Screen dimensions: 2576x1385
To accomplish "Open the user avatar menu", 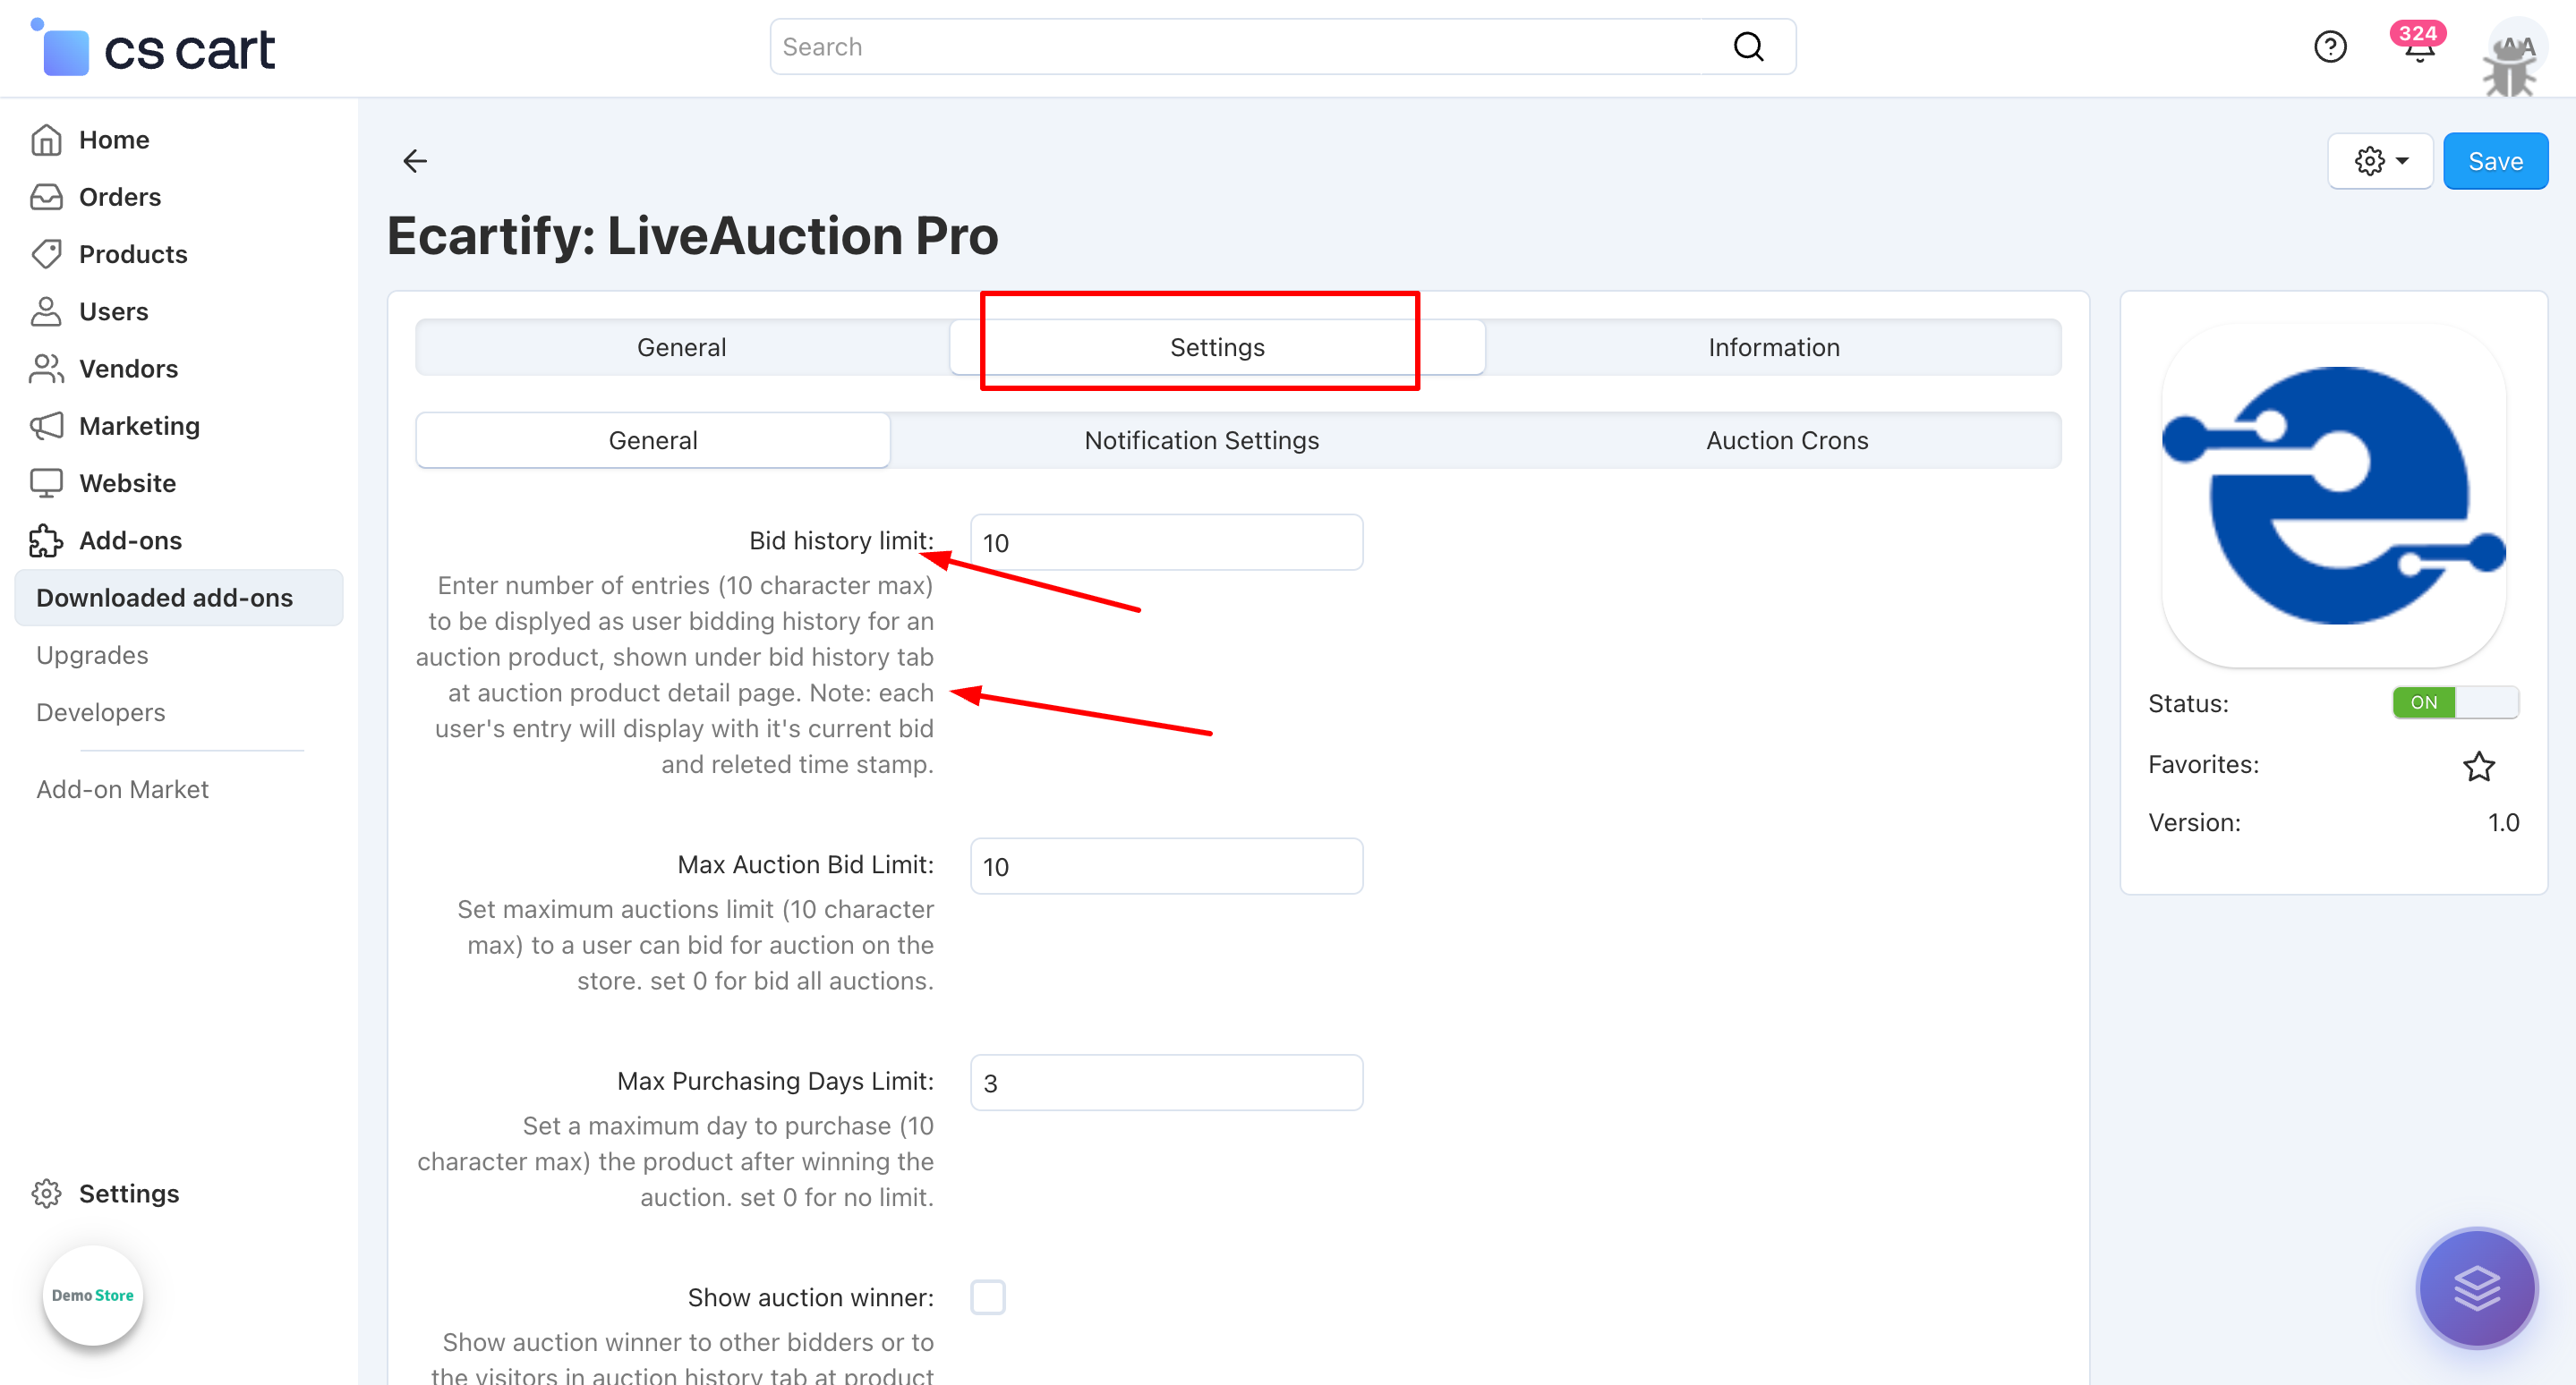I will click(x=2515, y=55).
